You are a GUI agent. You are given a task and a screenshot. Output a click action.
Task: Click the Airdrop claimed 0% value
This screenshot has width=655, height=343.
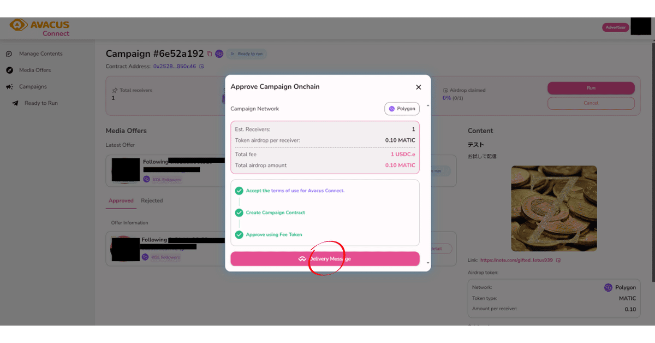tap(446, 98)
